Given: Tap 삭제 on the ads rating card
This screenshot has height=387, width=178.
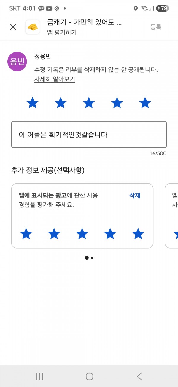Looking at the screenshot, I should point(135,196).
